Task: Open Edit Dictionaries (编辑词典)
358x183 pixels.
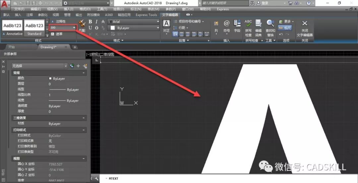Action: [x=258, y=28]
